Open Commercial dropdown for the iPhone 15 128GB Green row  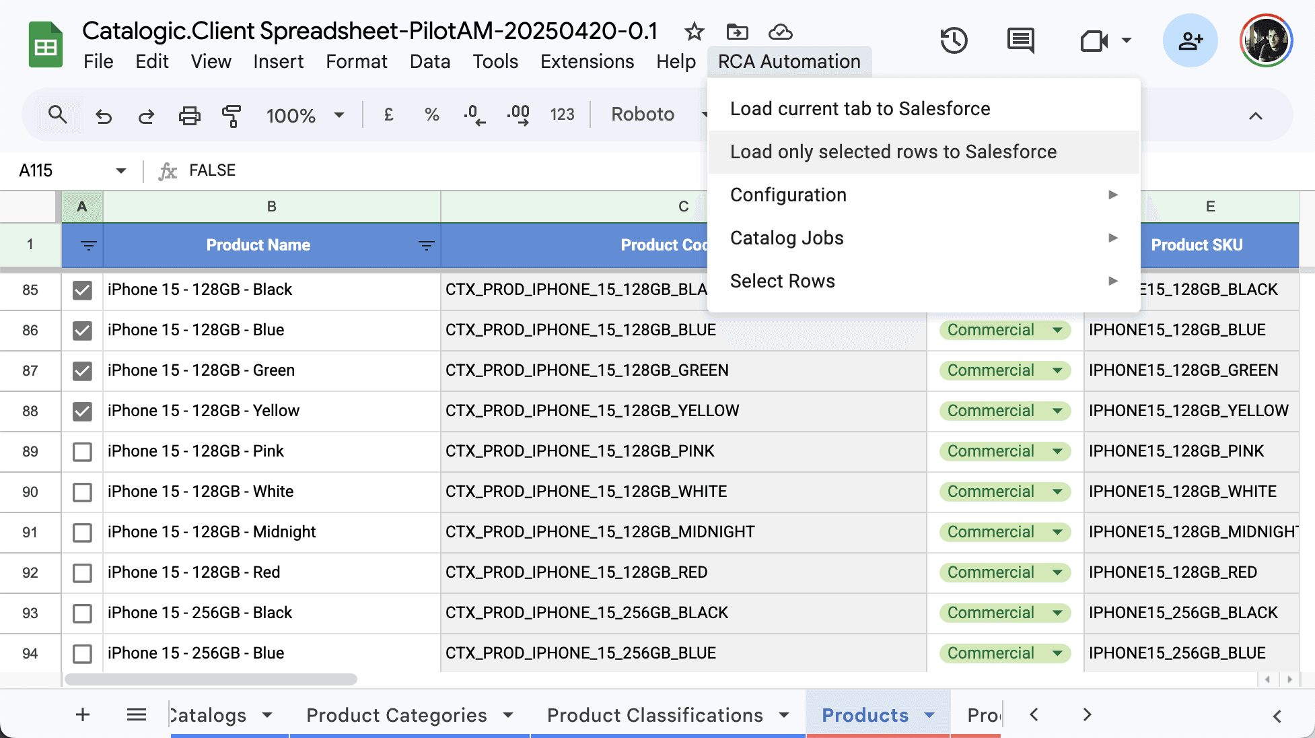(1057, 371)
